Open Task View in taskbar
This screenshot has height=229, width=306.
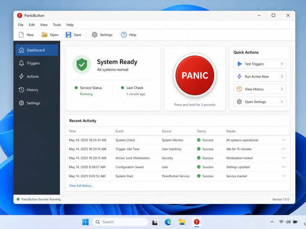155,222
